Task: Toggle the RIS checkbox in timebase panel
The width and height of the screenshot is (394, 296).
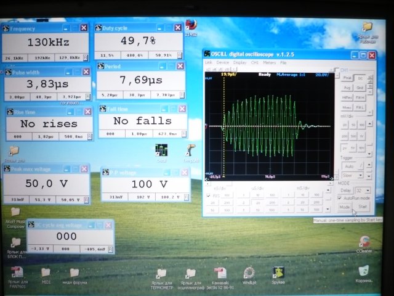Action: pyautogui.click(x=209, y=195)
